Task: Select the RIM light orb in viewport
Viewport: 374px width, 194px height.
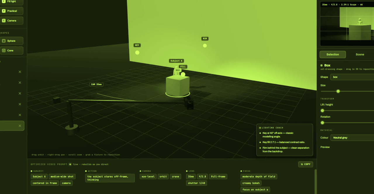Action: 205,45
